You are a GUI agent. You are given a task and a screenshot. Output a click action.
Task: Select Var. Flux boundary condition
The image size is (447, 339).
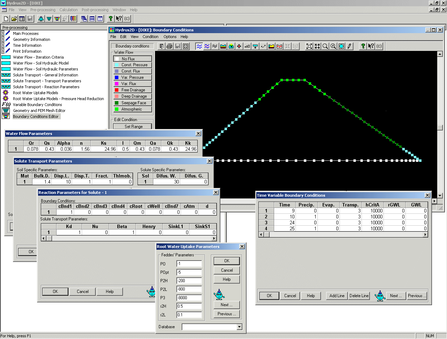pyautogui.click(x=133, y=84)
